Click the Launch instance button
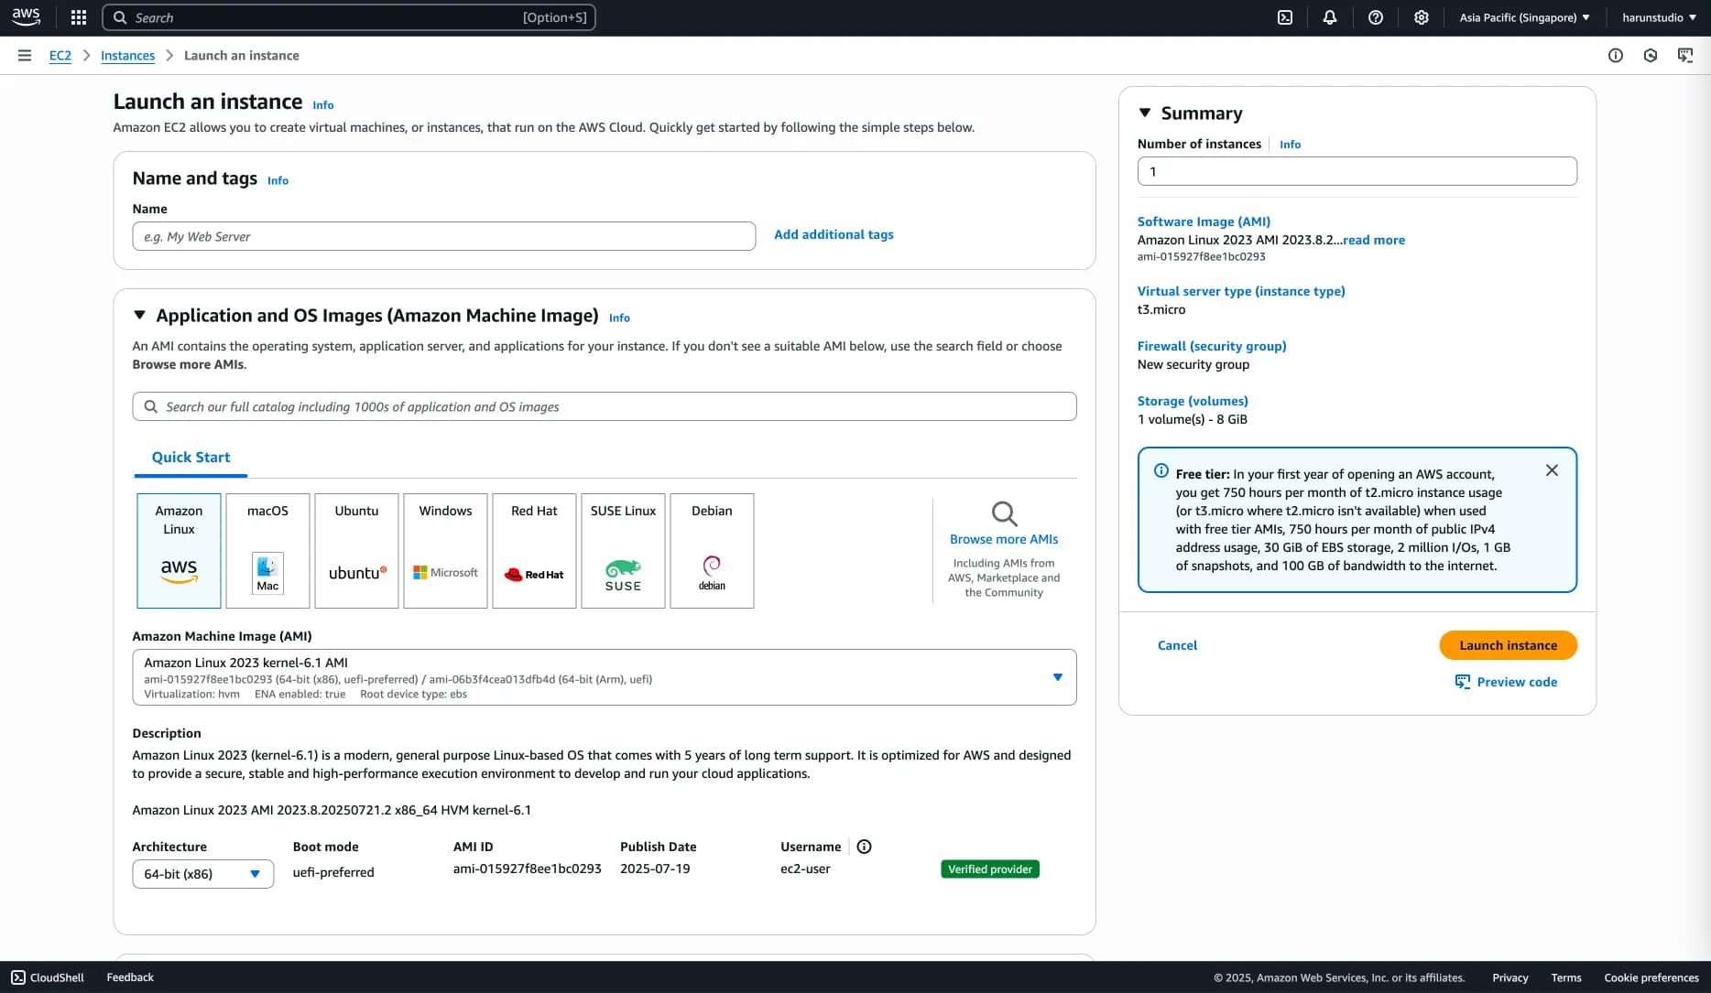This screenshot has height=993, width=1711. tap(1508, 645)
